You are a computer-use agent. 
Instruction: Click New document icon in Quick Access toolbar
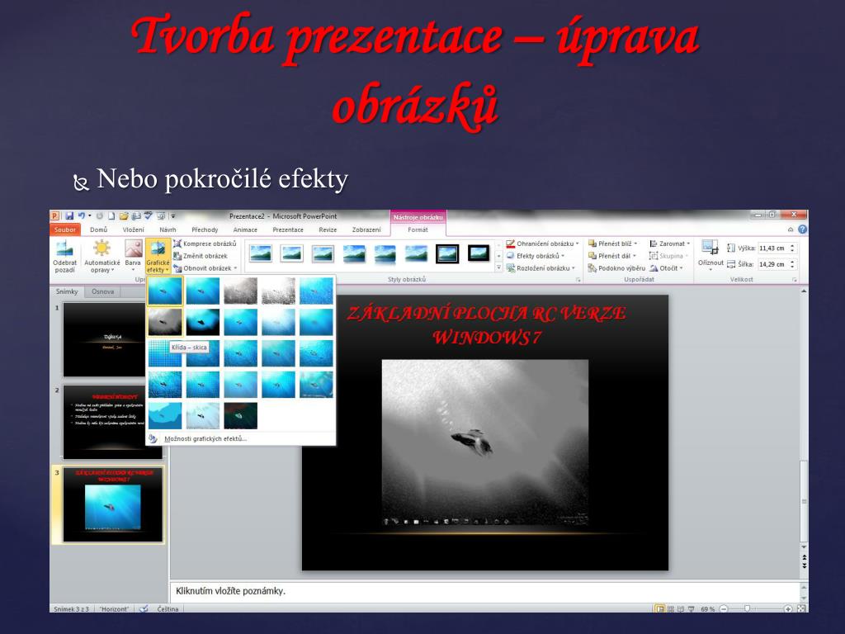pyautogui.click(x=111, y=215)
